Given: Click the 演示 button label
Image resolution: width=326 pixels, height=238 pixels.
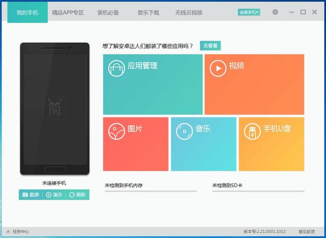Looking at the screenshot, I should click(x=57, y=194).
